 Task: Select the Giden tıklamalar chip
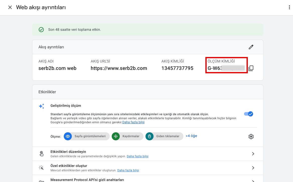(x=164, y=136)
